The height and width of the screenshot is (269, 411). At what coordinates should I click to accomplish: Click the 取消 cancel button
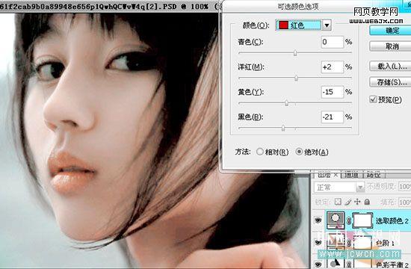point(390,46)
